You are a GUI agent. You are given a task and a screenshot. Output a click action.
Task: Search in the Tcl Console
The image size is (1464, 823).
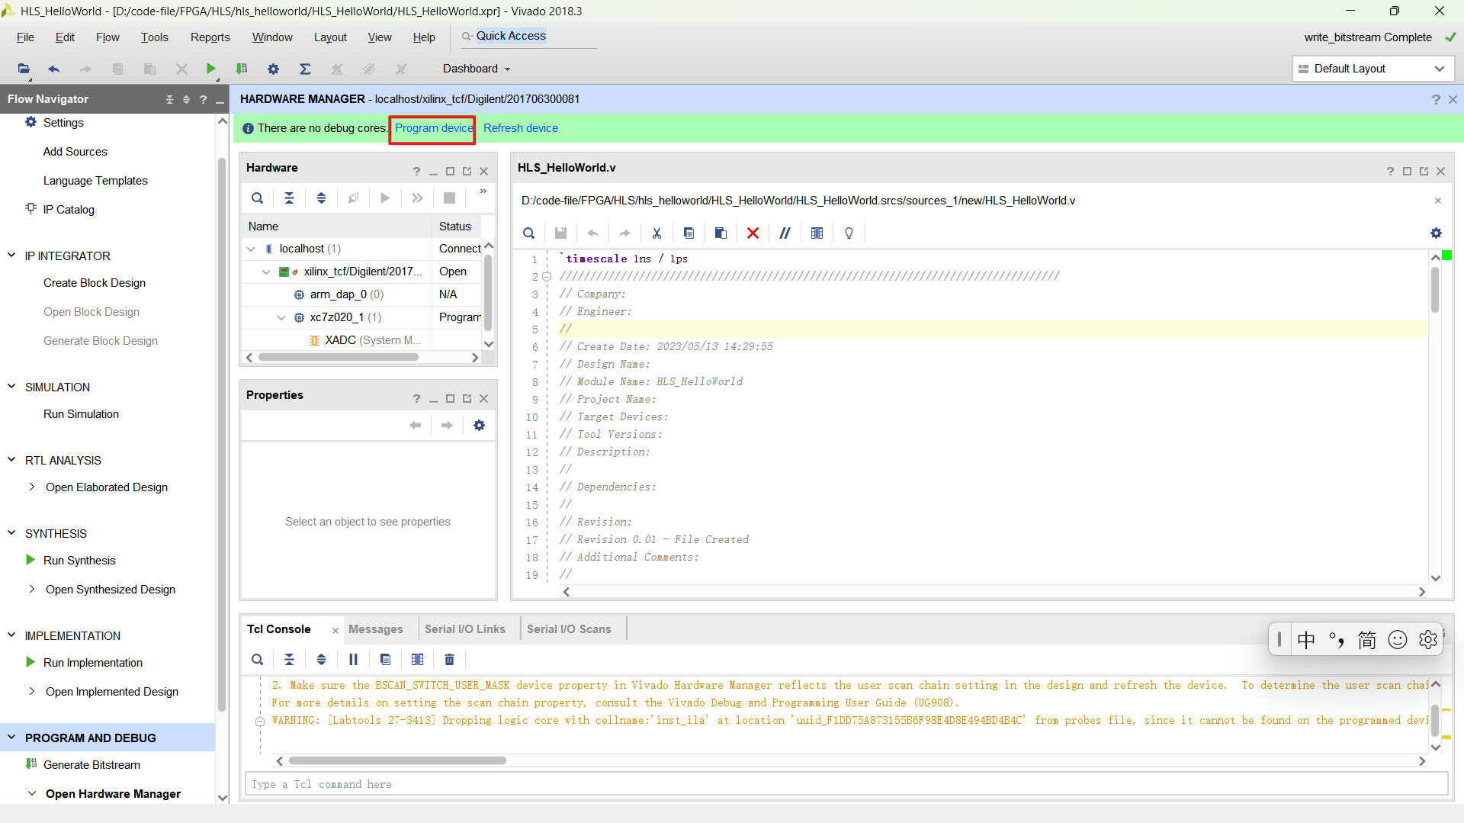258,660
